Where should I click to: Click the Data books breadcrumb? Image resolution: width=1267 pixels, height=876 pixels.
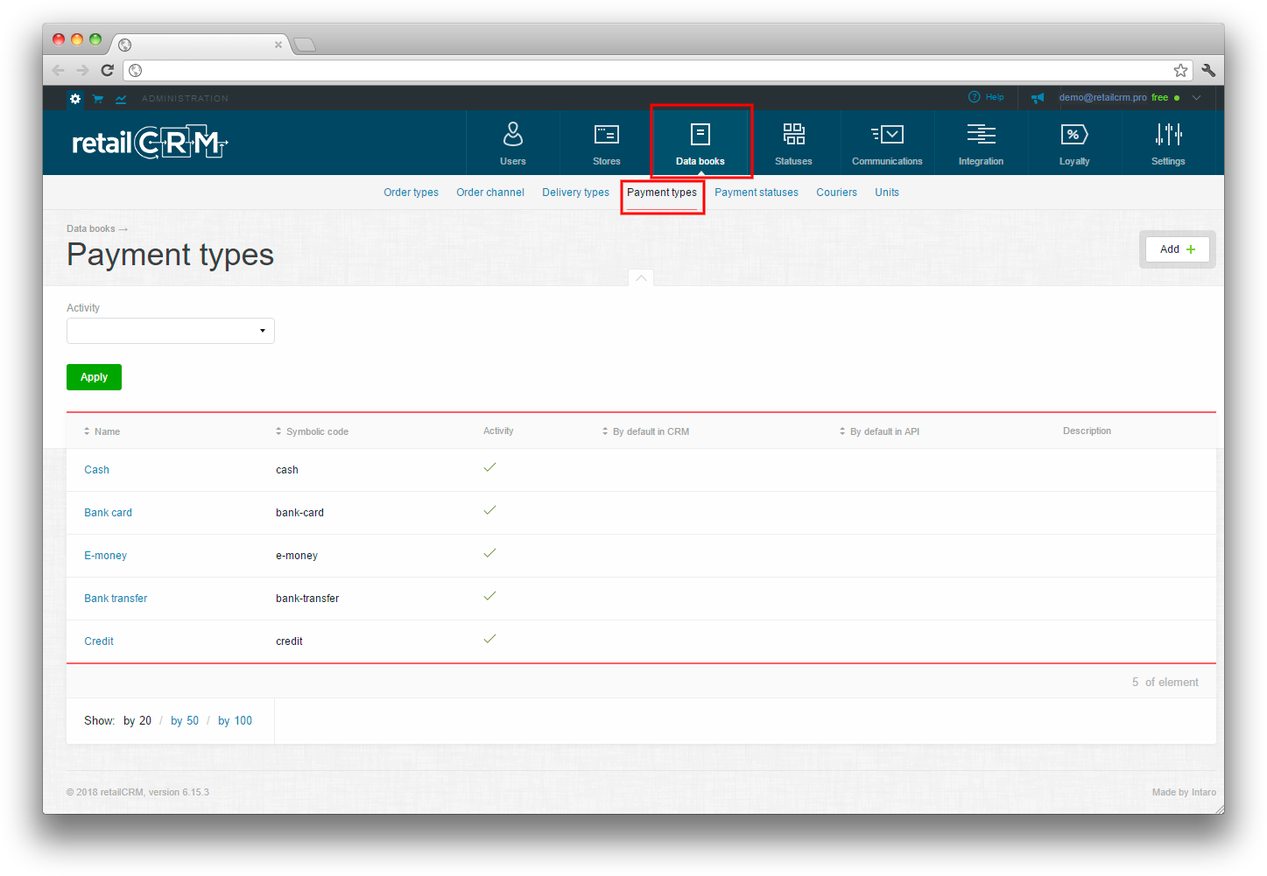[x=91, y=229]
